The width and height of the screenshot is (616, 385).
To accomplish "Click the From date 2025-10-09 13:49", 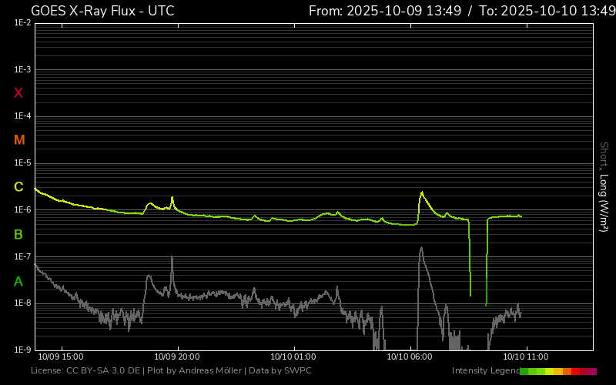I will (x=385, y=11).
